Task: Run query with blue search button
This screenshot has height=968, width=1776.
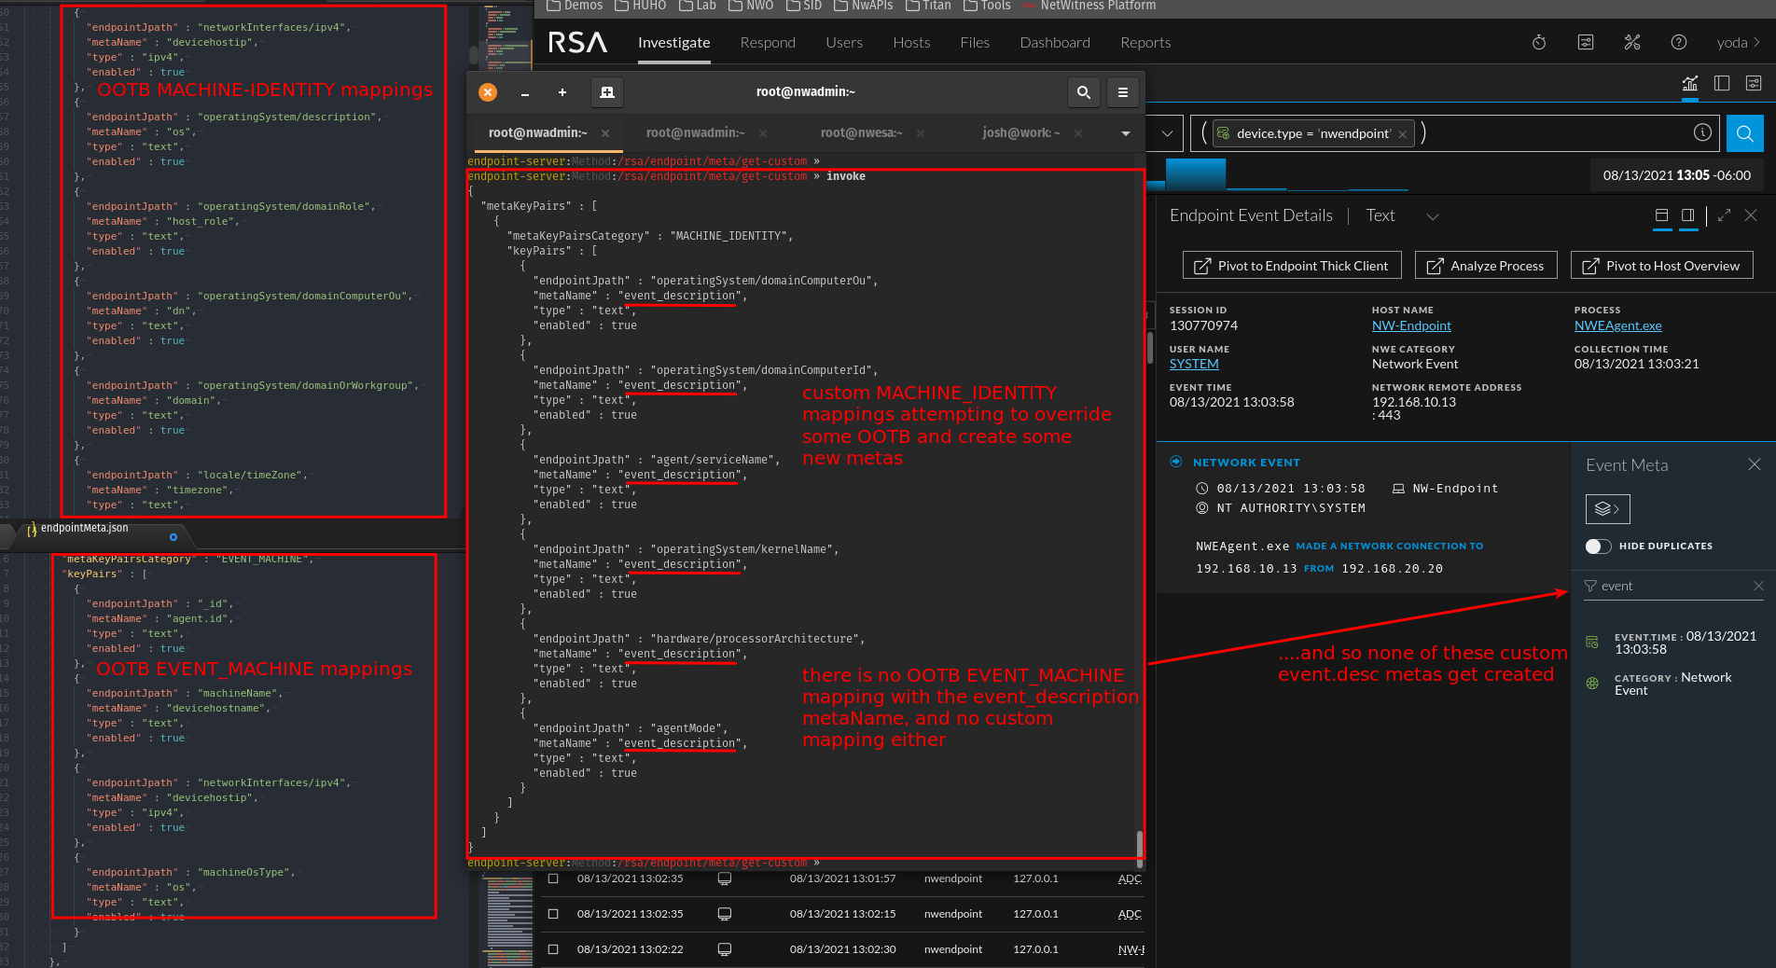Action: tap(1744, 133)
